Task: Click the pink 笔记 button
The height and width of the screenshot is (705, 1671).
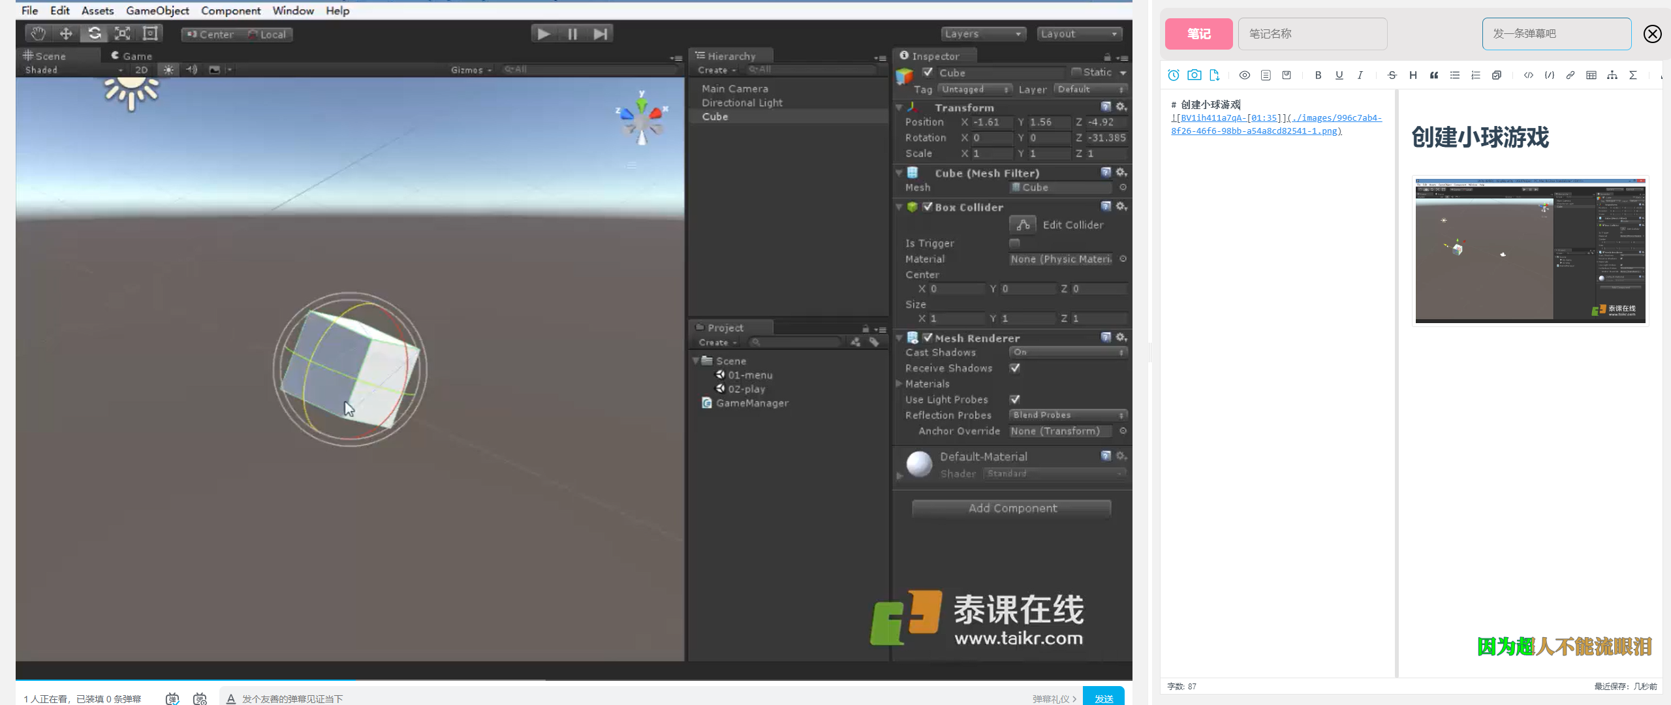Action: coord(1198,34)
